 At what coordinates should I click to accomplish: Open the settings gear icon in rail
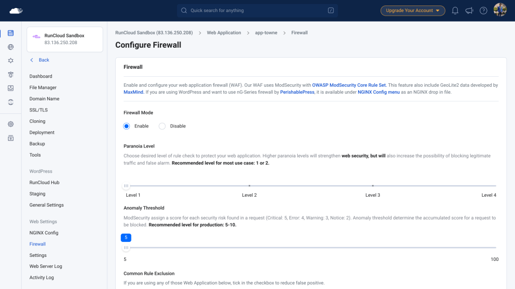[x=11, y=124]
